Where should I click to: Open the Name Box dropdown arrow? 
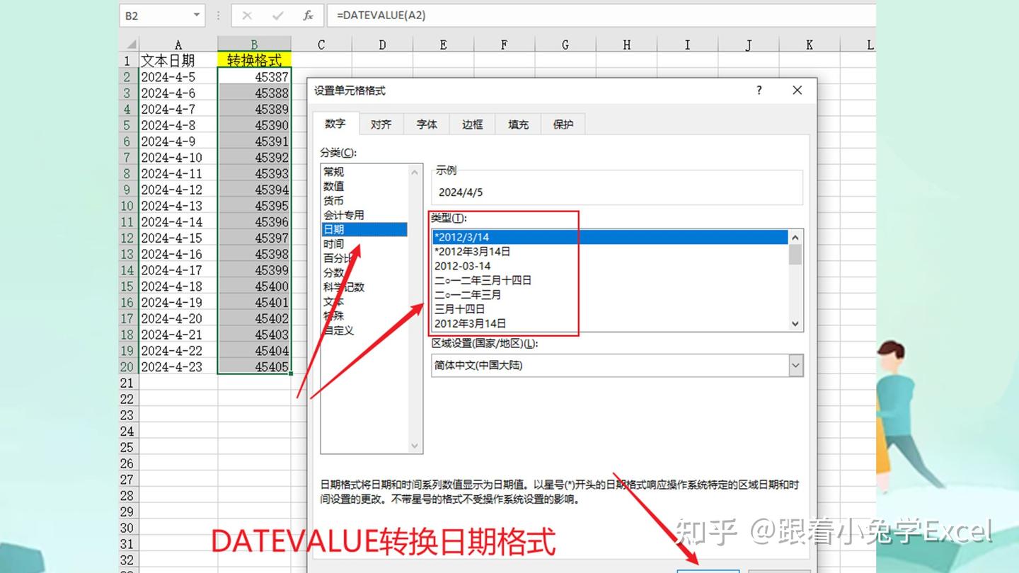click(196, 16)
